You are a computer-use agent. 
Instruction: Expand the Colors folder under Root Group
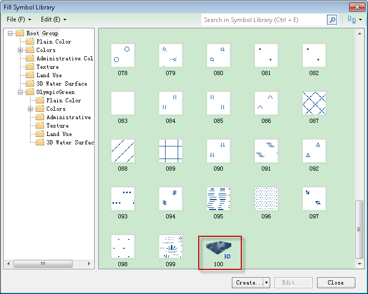pyautogui.click(x=21, y=50)
